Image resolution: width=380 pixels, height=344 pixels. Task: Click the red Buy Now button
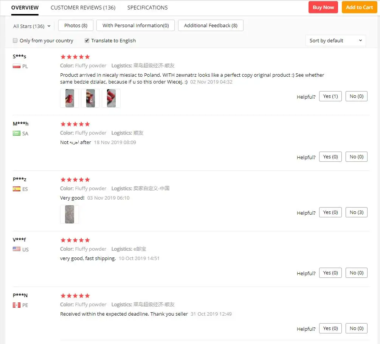[x=323, y=7]
